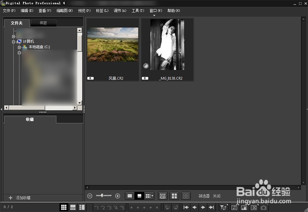Open the 工具(T) menu
308x212 pixels.
point(138,11)
